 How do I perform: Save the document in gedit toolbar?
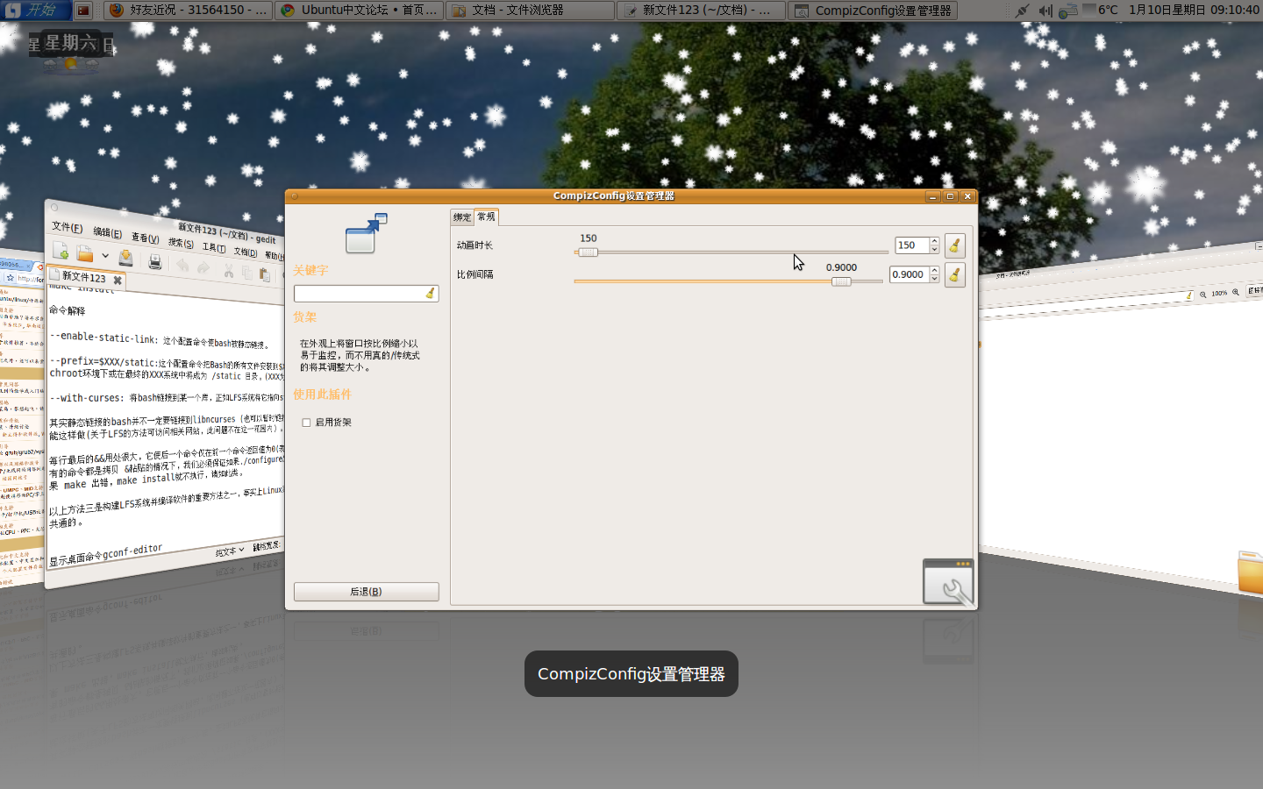point(126,258)
